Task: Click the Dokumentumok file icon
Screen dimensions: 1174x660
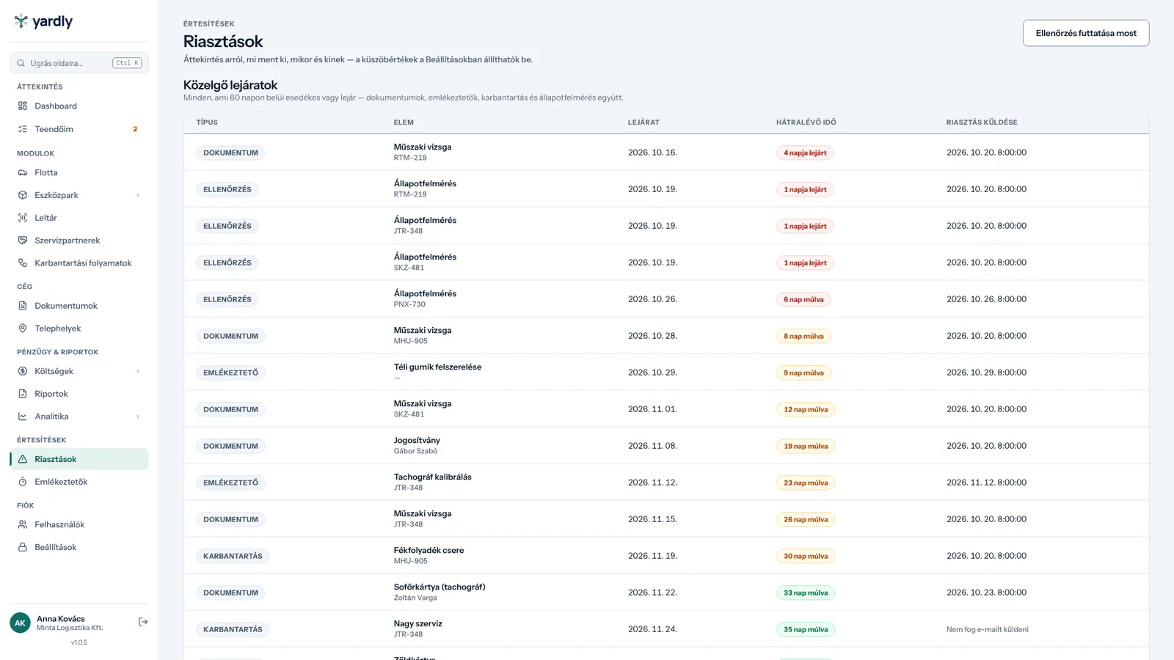Action: 23,306
